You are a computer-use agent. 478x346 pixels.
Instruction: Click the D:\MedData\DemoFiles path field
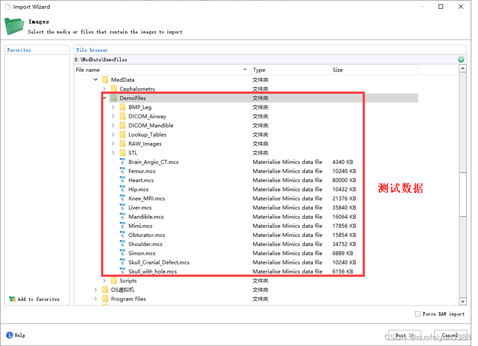coord(265,60)
